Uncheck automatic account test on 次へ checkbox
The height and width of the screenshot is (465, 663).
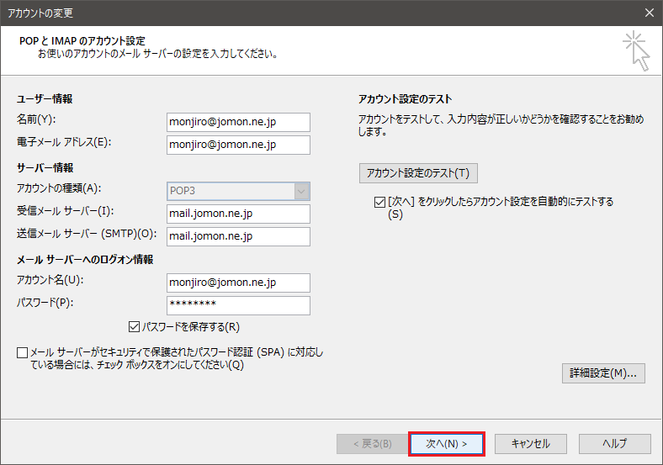[379, 202]
